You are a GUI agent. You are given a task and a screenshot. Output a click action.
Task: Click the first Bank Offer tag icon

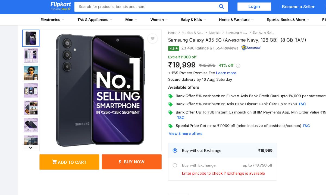(x=171, y=96)
